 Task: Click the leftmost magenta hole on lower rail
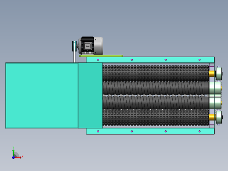pos(98,131)
